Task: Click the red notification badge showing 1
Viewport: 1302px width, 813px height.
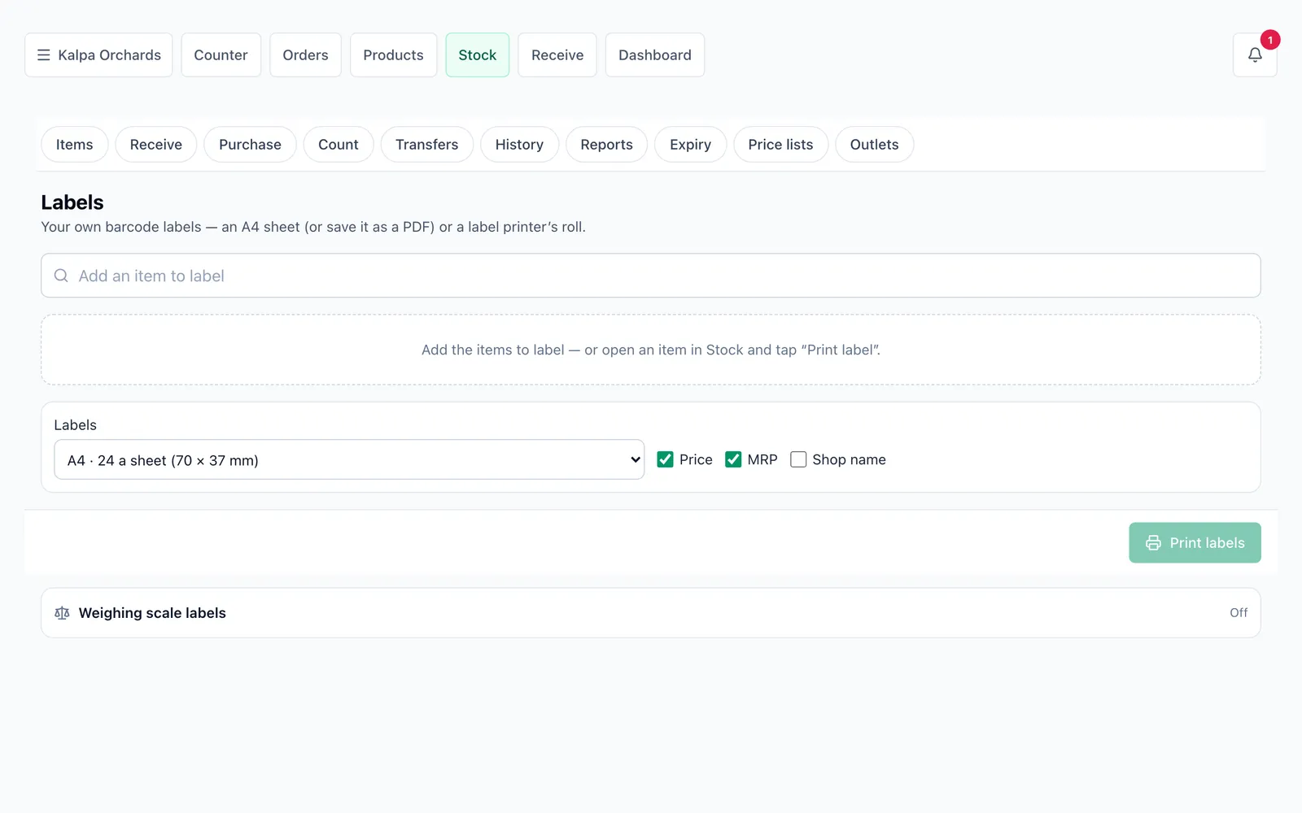Action: [x=1270, y=40]
